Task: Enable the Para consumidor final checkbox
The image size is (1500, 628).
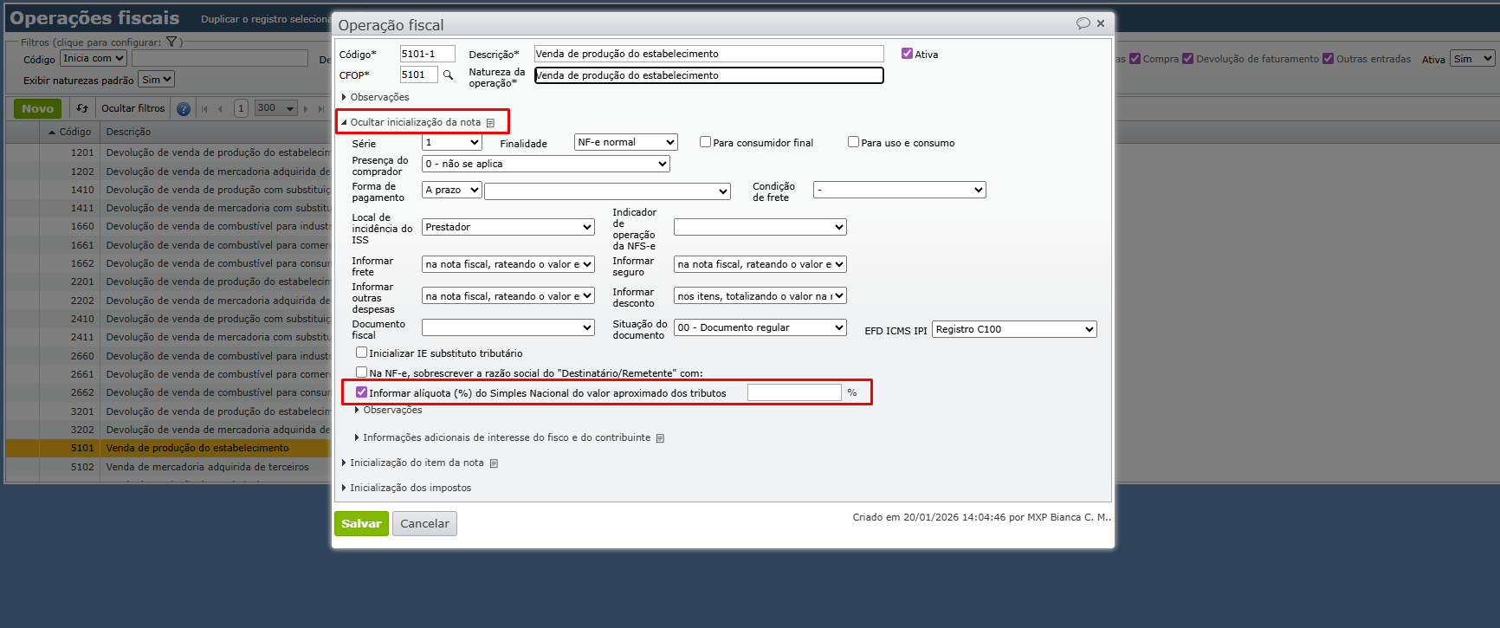Action: (x=705, y=142)
